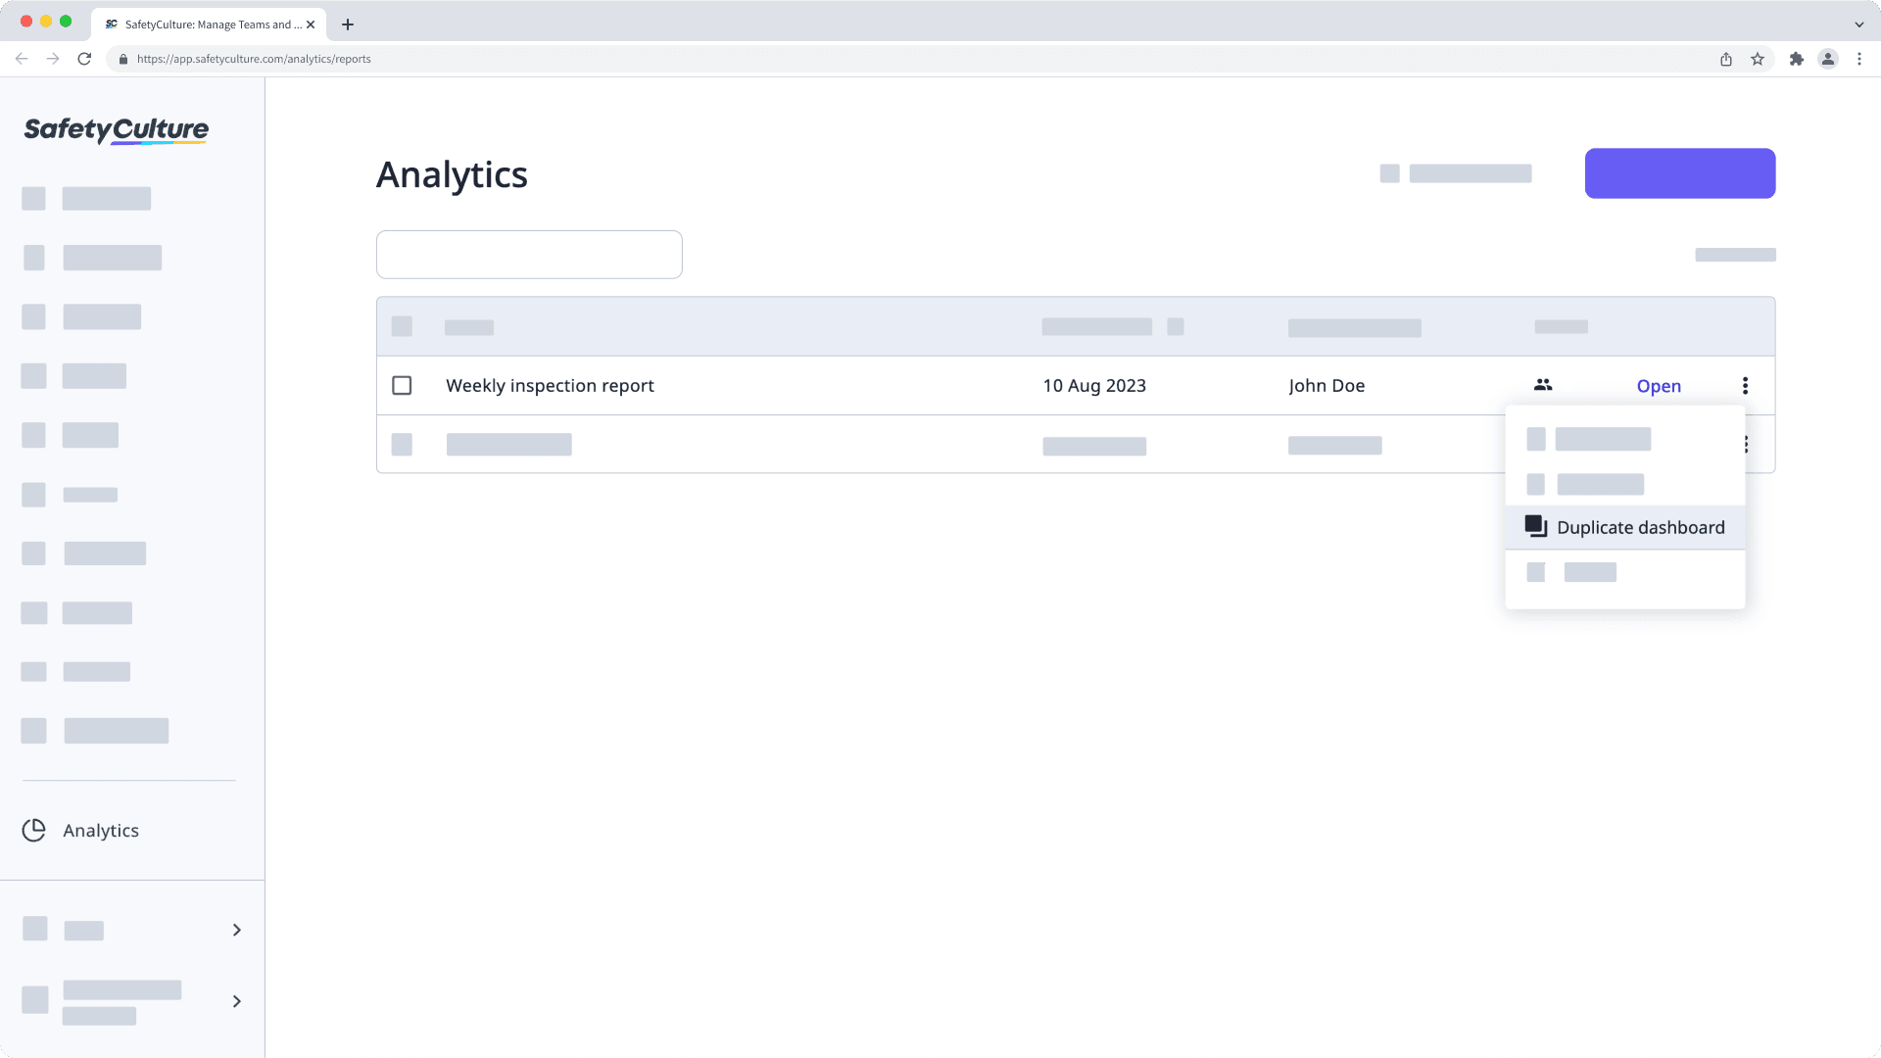Select all rows via header checkbox
This screenshot has height=1058, width=1881.
[x=402, y=326]
